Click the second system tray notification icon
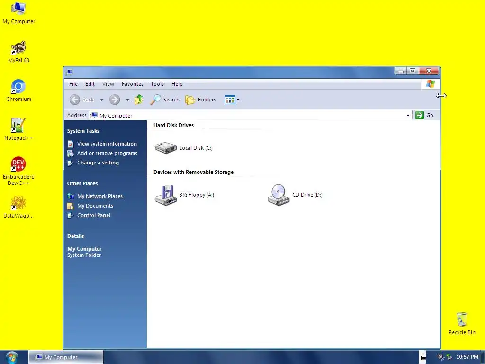The height and width of the screenshot is (364, 485). [x=449, y=357]
